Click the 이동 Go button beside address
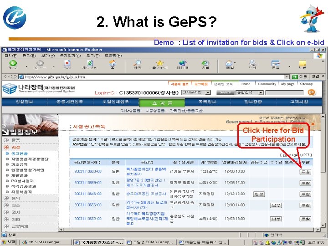Image resolution: width=328 pixels, height=246 pixels. coord(299,77)
